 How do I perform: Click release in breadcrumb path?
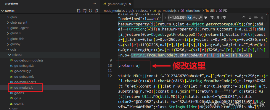click(x=143, y=11)
